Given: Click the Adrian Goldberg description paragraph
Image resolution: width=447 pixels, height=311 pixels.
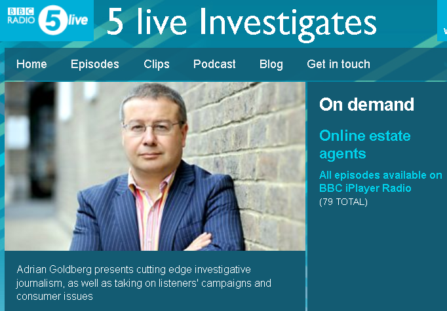Looking at the screenshot, I should pos(144,283).
